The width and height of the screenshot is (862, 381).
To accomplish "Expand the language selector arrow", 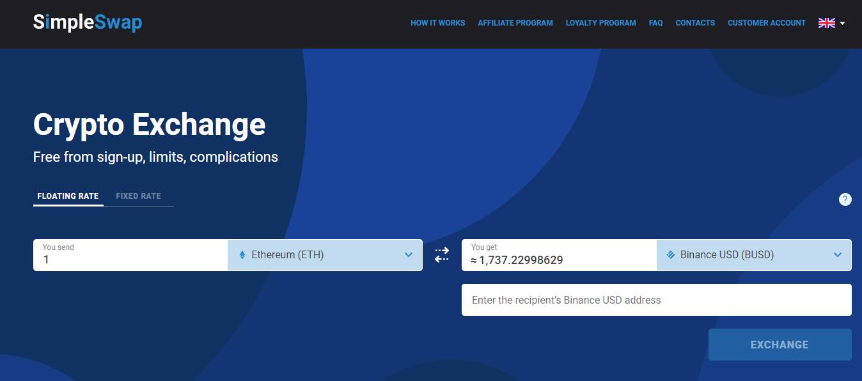I will (x=842, y=23).
